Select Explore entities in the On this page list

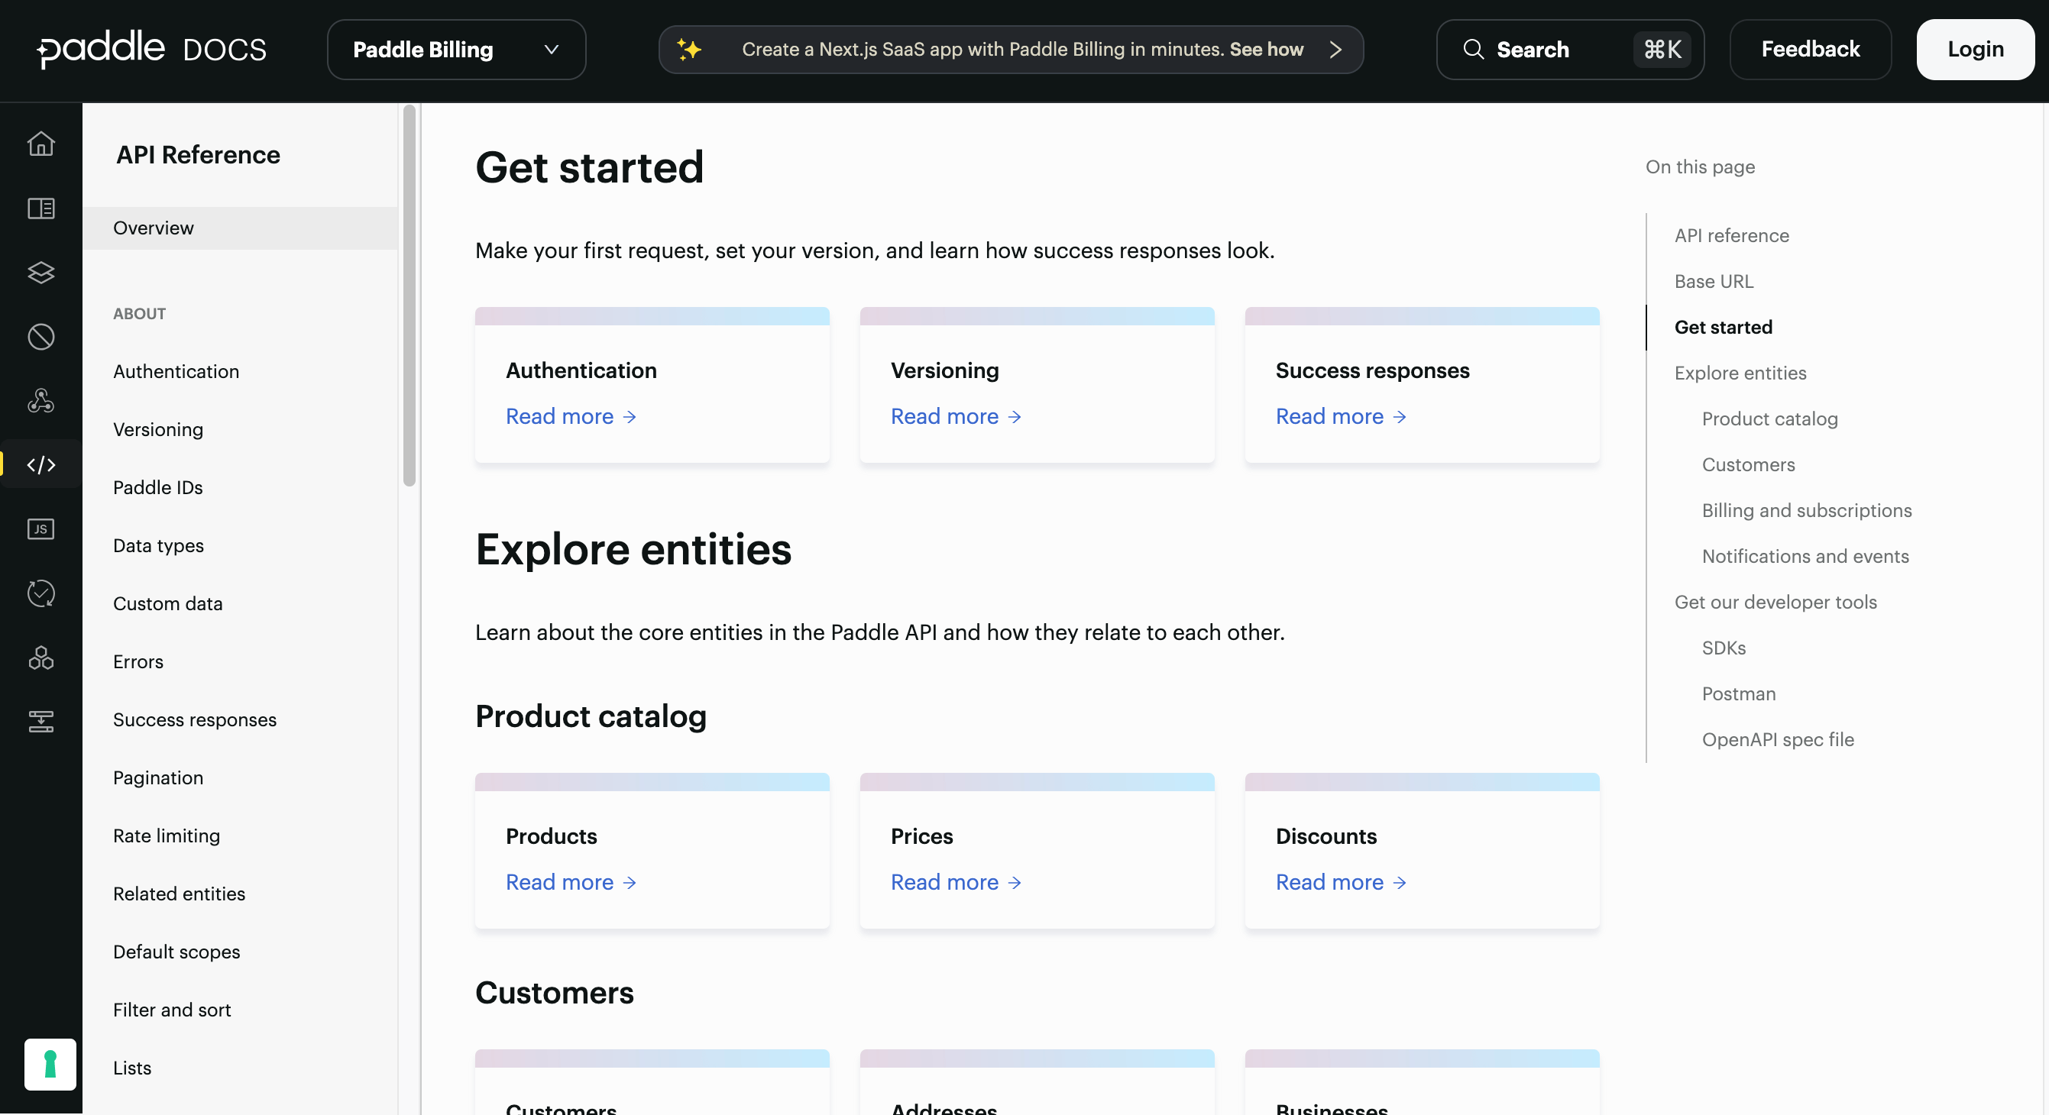(x=1740, y=372)
